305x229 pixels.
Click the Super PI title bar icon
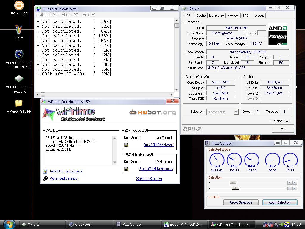click(x=38, y=9)
